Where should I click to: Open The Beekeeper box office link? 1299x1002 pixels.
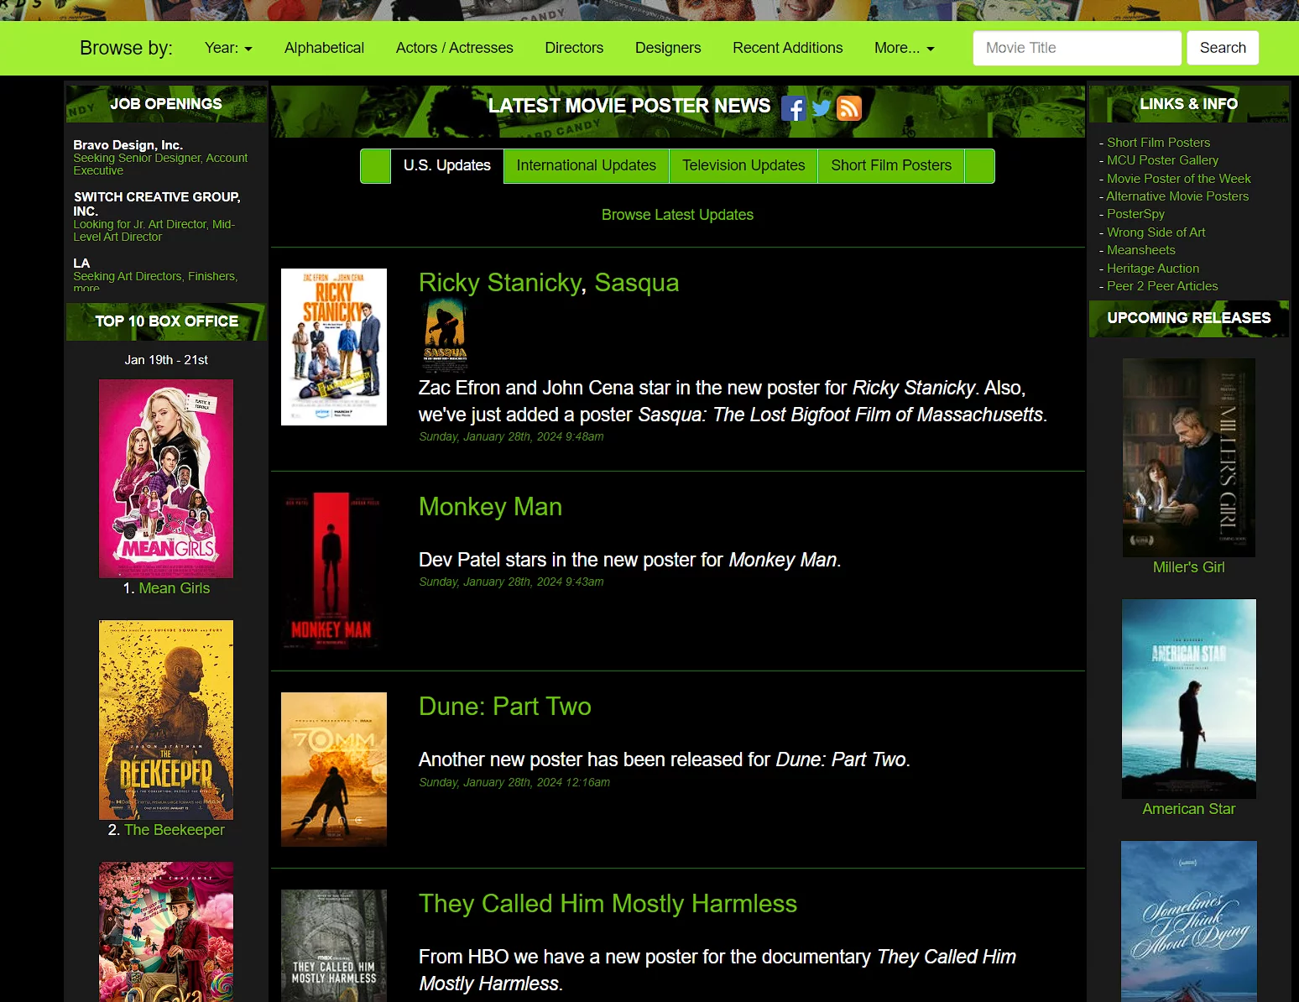click(x=174, y=830)
